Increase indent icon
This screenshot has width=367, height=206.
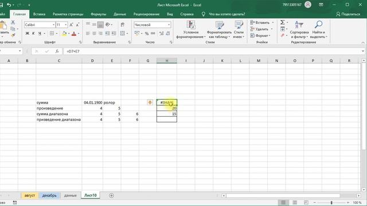114,33
